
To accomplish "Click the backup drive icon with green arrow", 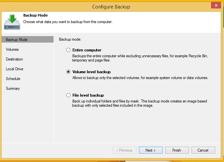I will [x=12, y=22].
